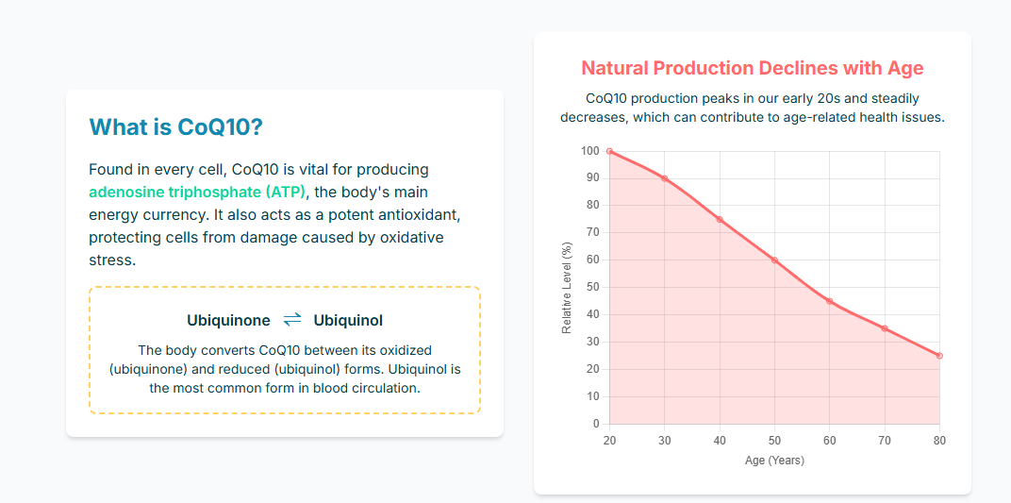The image size is (1011, 503).
Task: Click the chart data point at age 20
Action: coord(609,151)
